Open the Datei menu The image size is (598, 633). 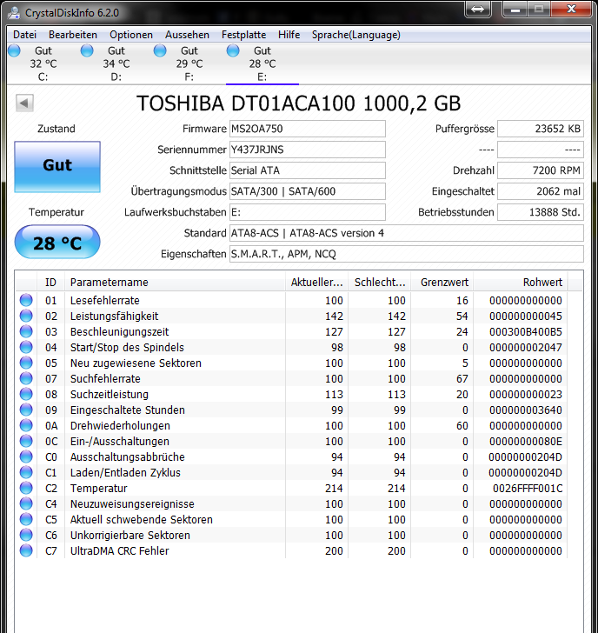24,35
